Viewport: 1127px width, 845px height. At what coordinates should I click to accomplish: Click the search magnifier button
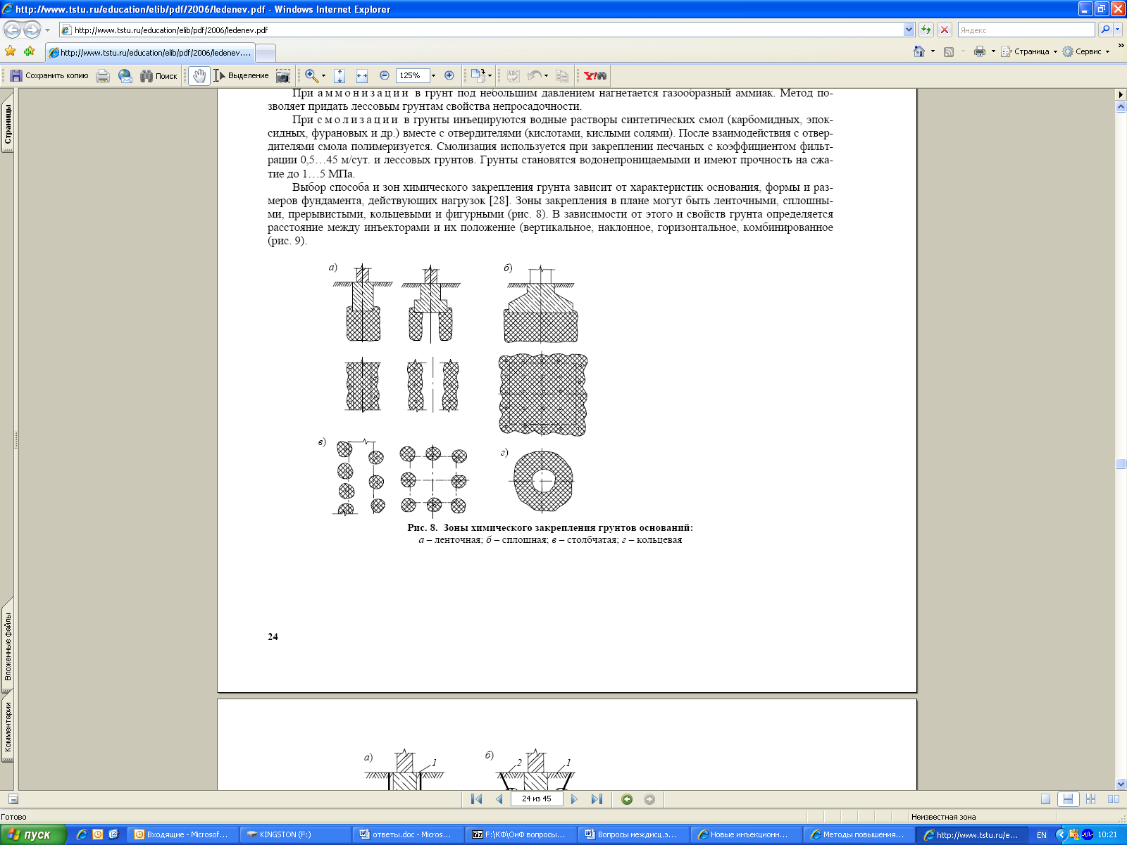pyautogui.click(x=1104, y=30)
